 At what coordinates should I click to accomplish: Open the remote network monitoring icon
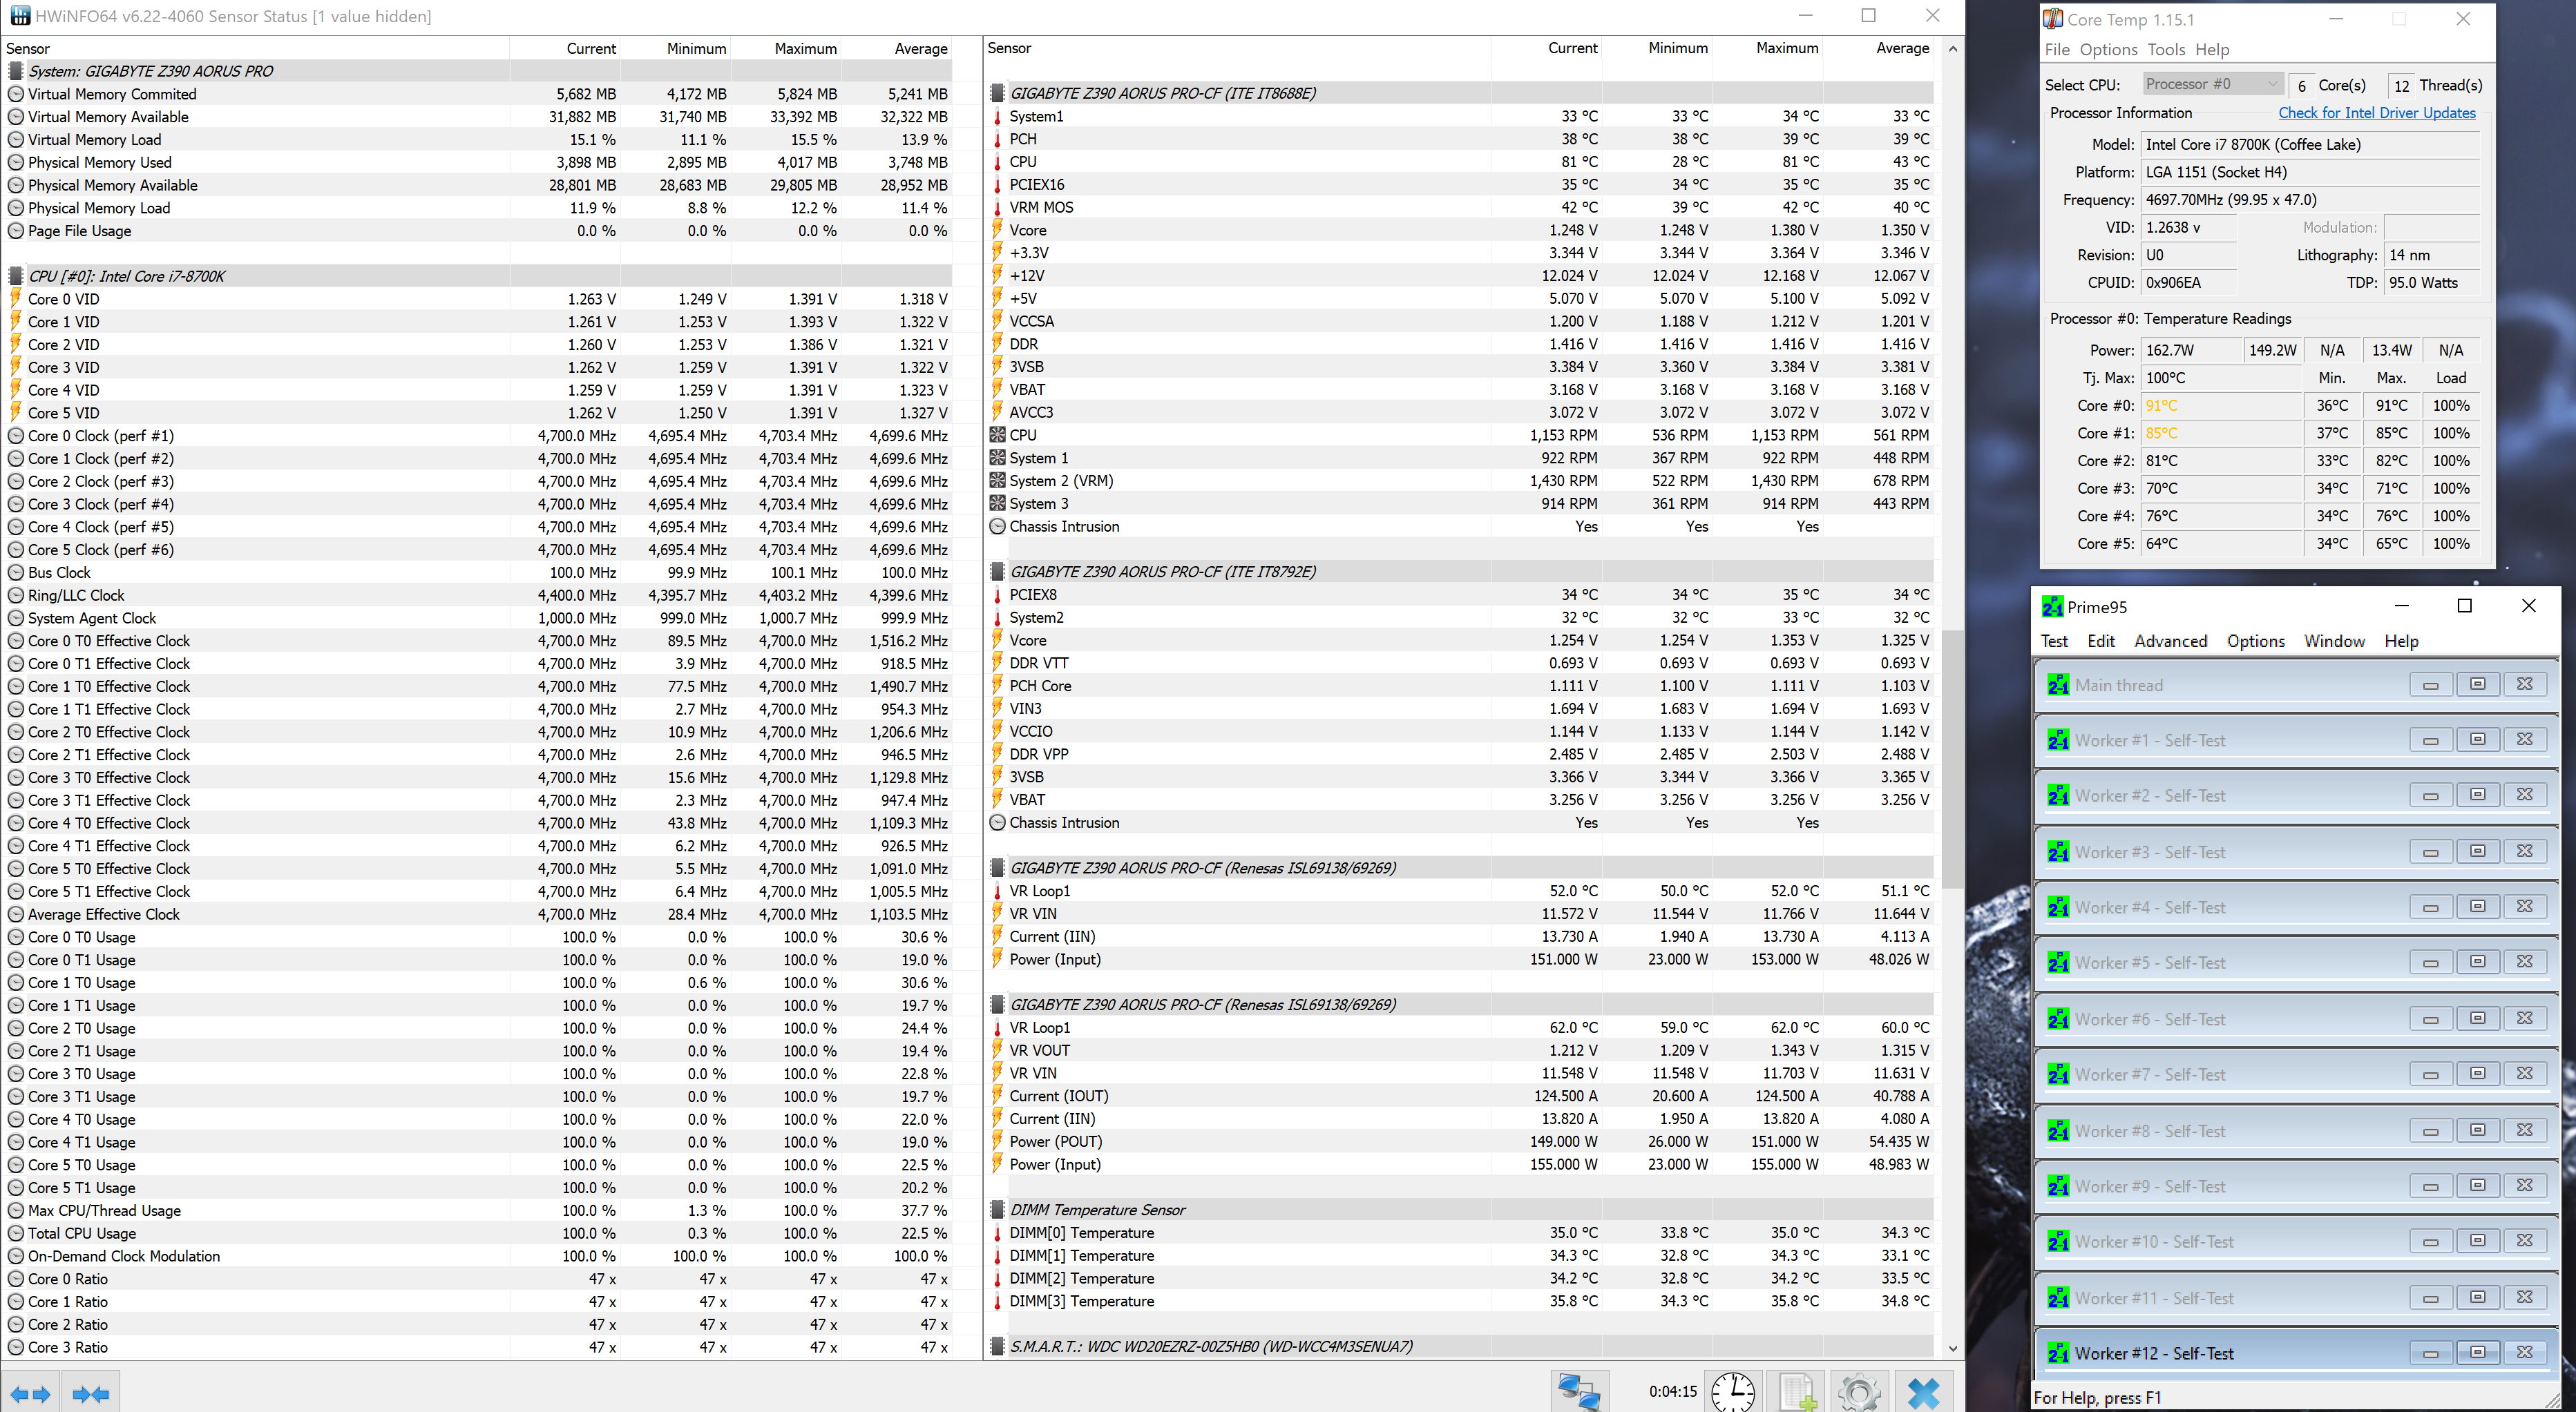click(1579, 1391)
